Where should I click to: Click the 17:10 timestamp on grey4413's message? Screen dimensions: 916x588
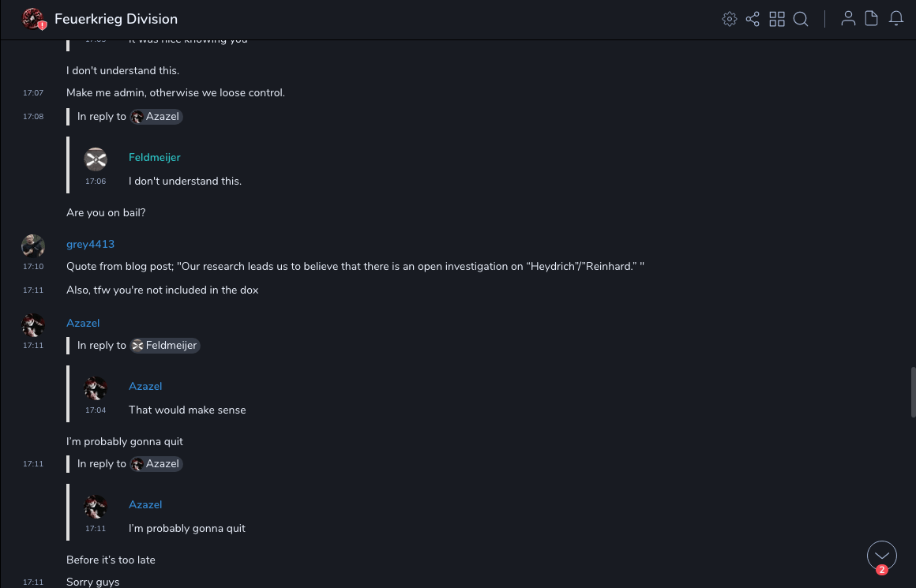(33, 267)
